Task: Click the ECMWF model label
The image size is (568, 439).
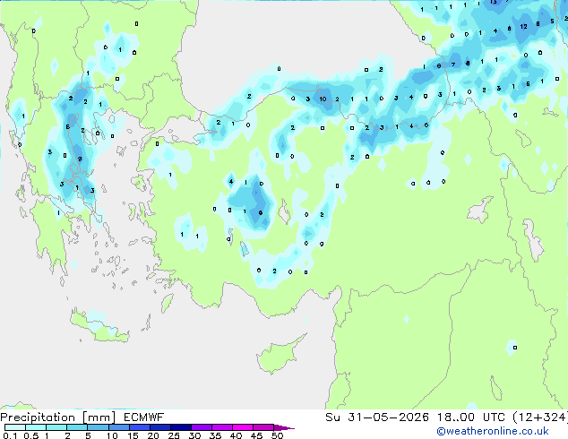Action: point(144,417)
